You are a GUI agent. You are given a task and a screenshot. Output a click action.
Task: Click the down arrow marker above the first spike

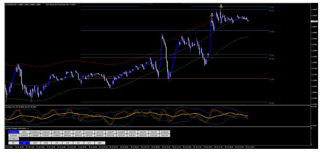(212, 15)
